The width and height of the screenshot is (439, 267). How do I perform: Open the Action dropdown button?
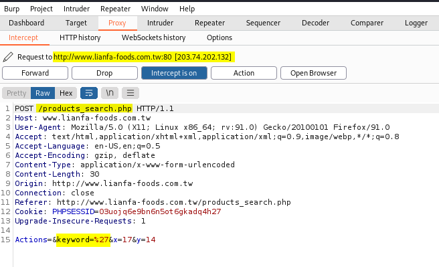coord(244,73)
